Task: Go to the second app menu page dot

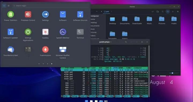Action: [43, 64]
